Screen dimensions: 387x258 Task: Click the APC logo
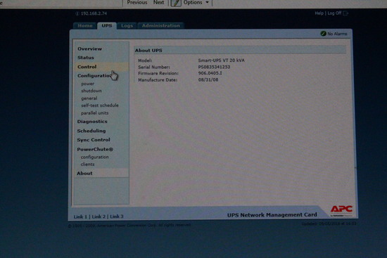[x=341, y=209]
